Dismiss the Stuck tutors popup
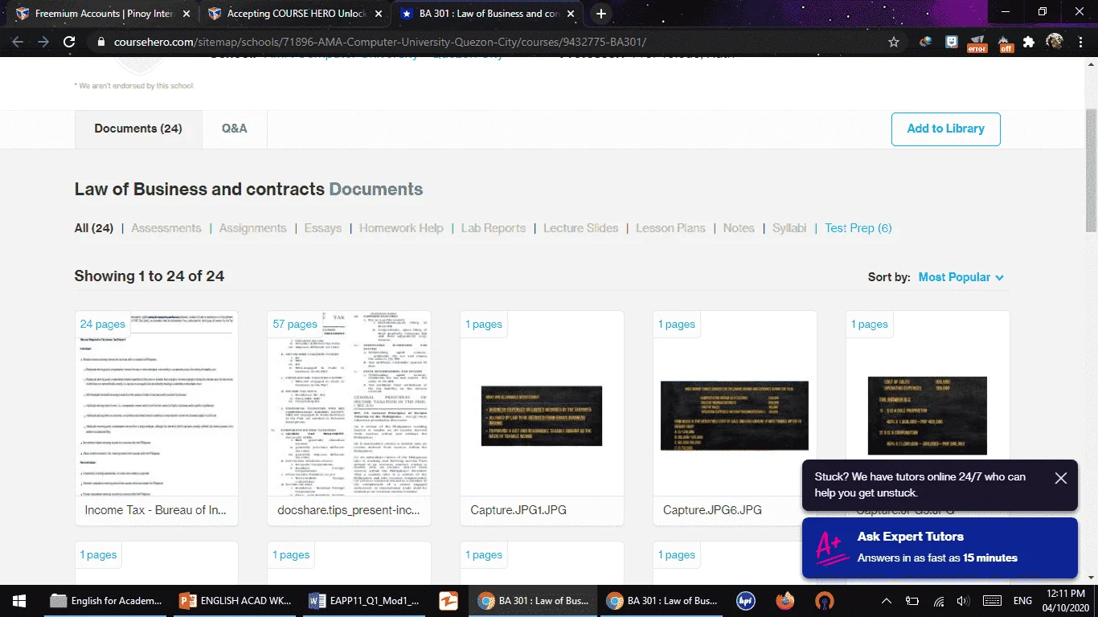 [x=1061, y=478]
